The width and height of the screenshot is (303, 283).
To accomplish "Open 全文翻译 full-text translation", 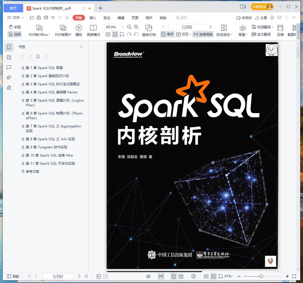I will pyautogui.click(x=261, y=34).
